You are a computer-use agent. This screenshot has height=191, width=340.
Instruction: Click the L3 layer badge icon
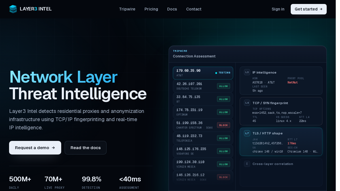coord(247,72)
